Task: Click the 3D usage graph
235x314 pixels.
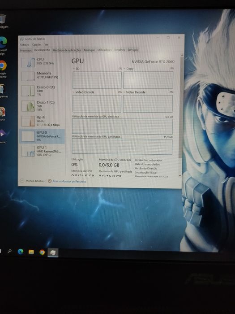Action: (97, 80)
